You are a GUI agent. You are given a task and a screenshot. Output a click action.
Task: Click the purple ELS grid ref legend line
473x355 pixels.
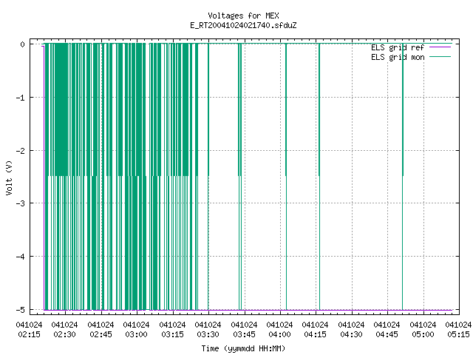(440, 47)
